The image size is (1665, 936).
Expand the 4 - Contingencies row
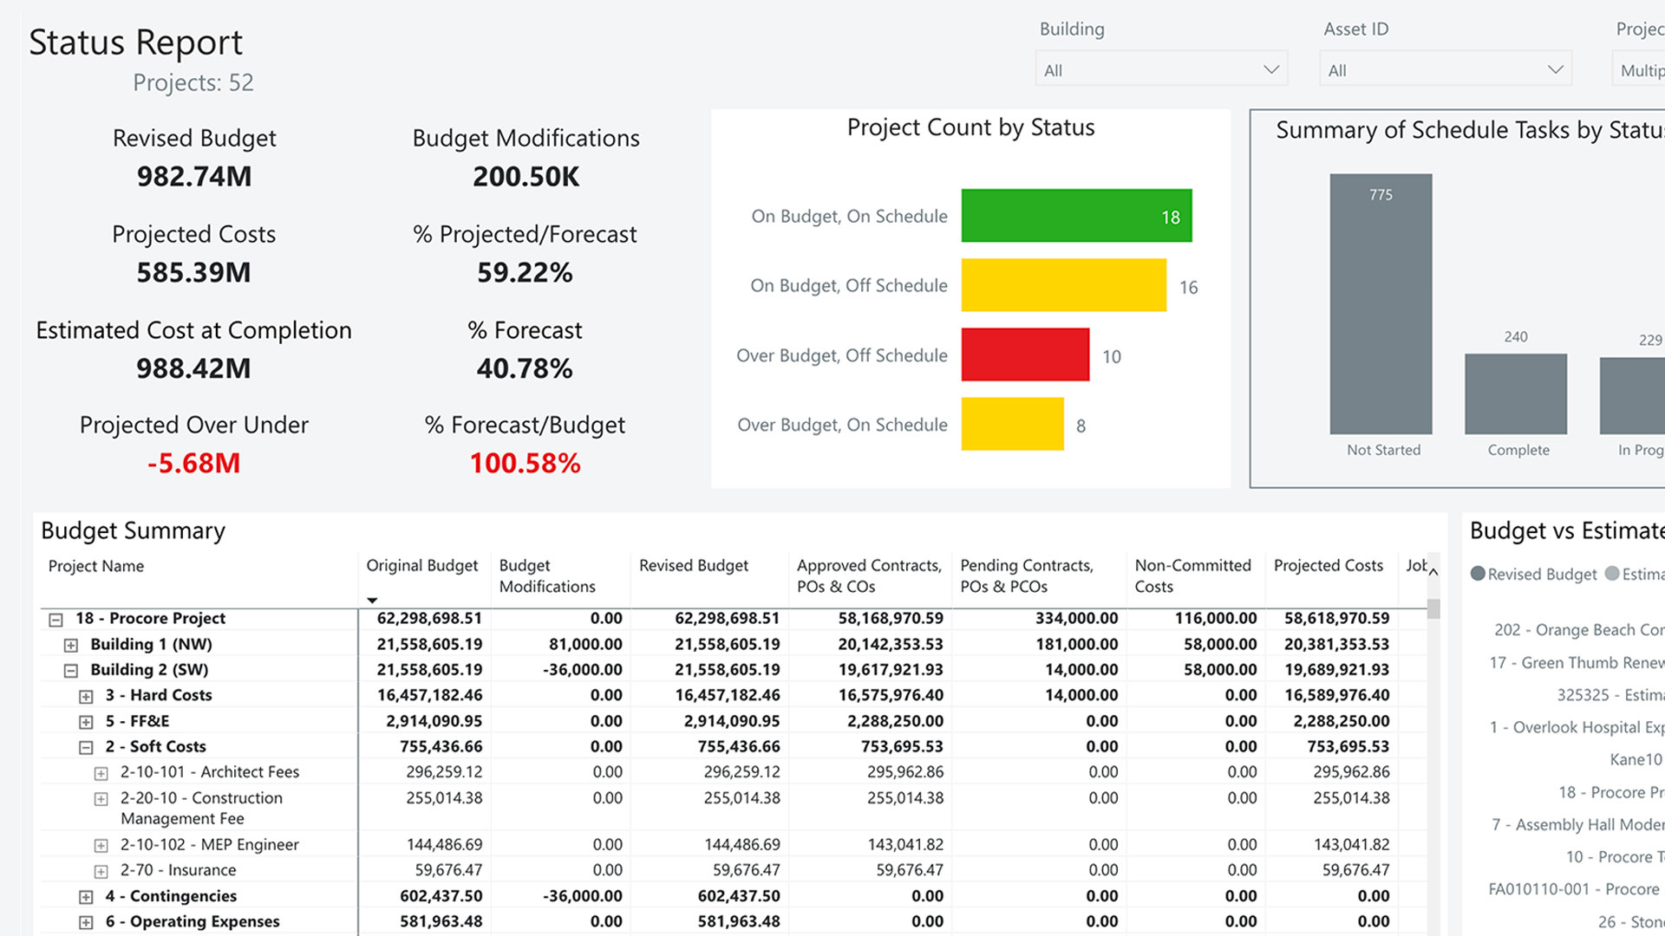pyautogui.click(x=85, y=896)
